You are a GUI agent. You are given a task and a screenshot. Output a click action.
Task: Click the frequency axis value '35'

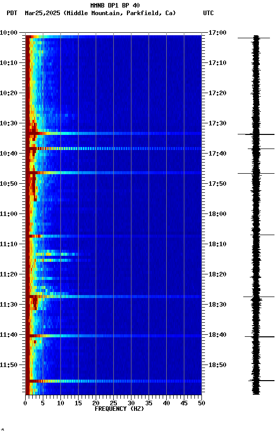point(149,403)
